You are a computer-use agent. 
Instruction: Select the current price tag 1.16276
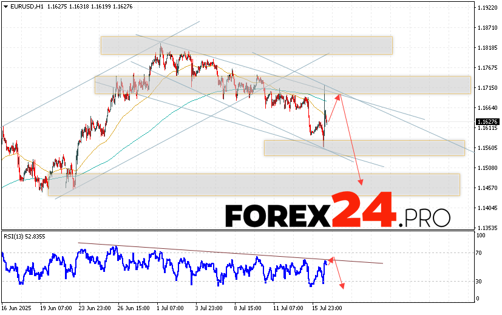tap(487, 121)
